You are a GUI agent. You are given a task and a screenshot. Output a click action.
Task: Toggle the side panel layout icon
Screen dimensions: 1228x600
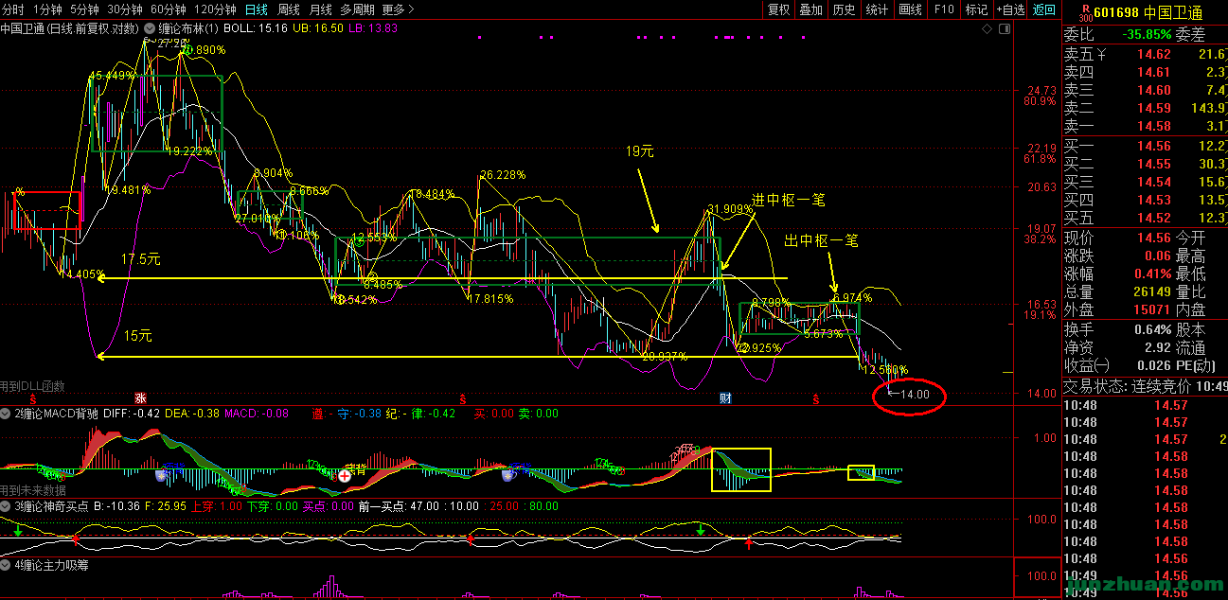point(1003,28)
